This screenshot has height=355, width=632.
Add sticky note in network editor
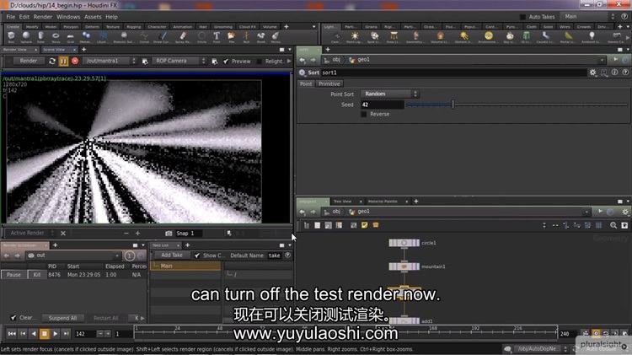(x=364, y=225)
